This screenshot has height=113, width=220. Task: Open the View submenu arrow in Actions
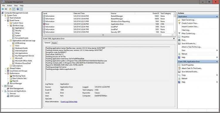pos(217,50)
